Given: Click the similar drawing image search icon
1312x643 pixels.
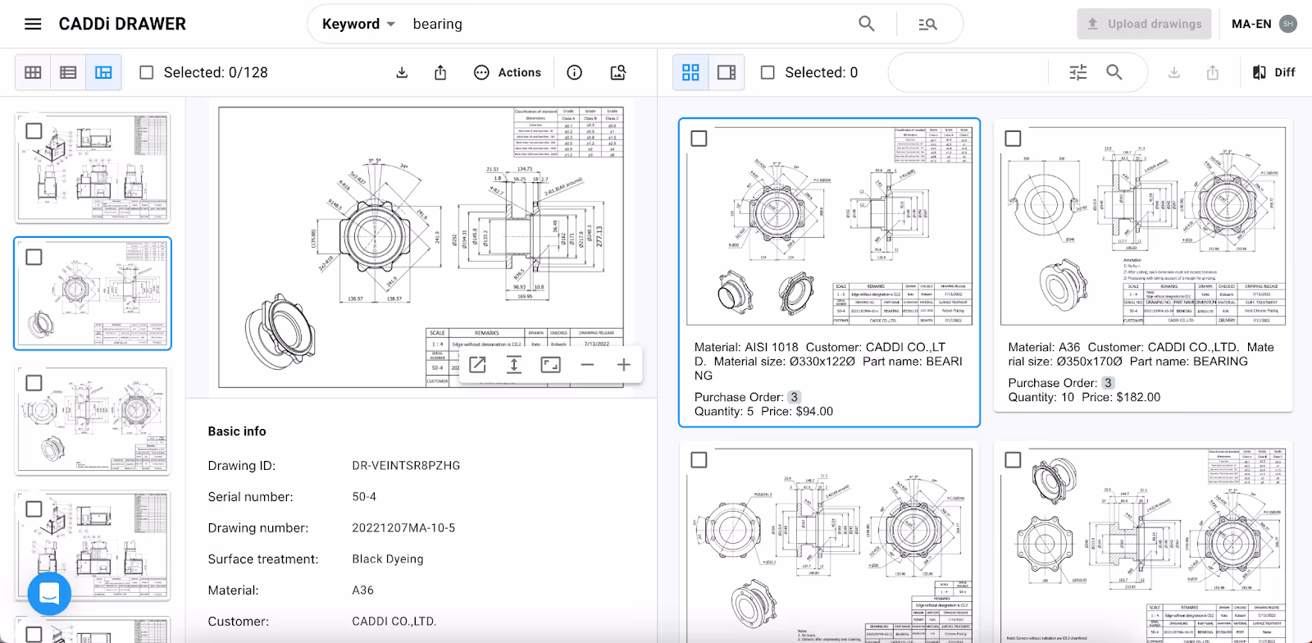Looking at the screenshot, I should tap(618, 72).
